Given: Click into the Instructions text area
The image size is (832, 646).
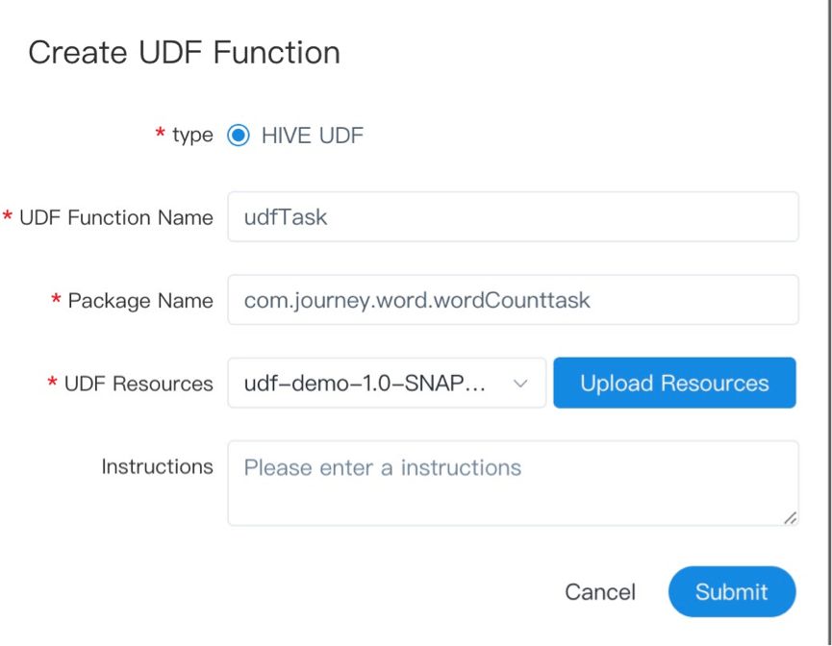Looking at the screenshot, I should point(513,484).
